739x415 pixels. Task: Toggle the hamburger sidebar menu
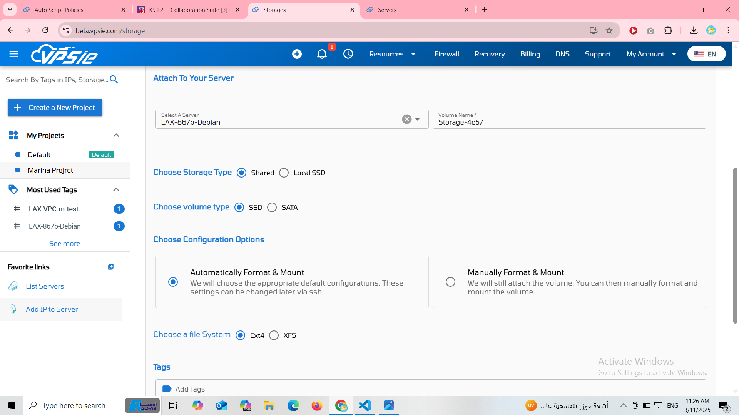14,54
